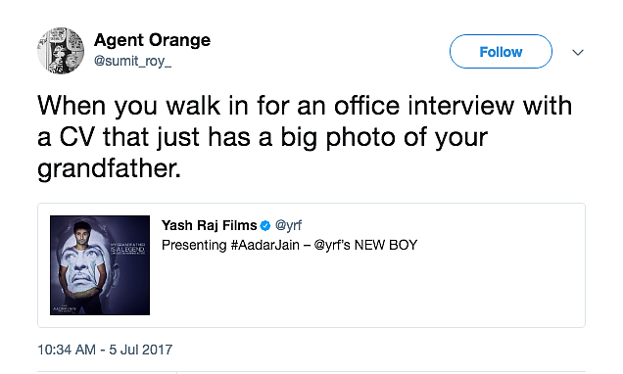Expand the tweet options chevron
The width and height of the screenshot is (623, 374).
578,52
